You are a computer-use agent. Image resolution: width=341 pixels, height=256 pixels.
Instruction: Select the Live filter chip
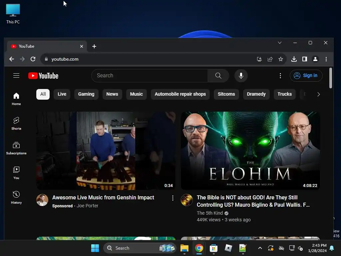(x=62, y=94)
